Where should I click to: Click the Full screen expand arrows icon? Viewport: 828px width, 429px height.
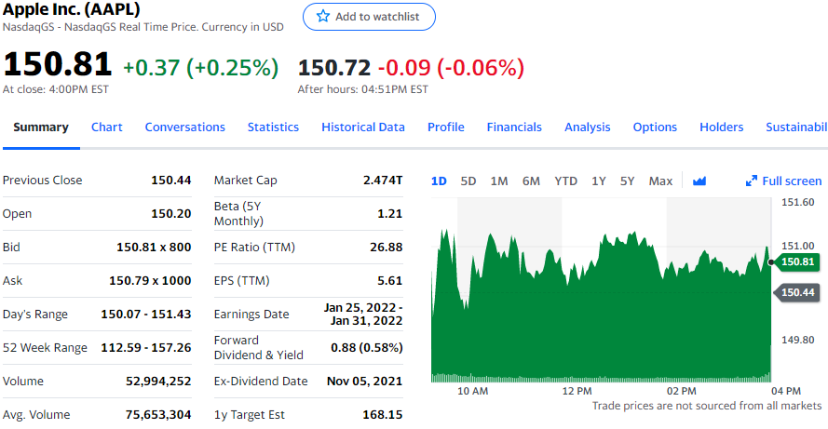pos(751,181)
